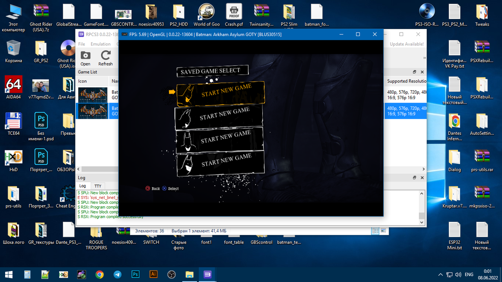Select the first Batman game thumbnail in list
Screen dimensions: 502x282
pos(93,95)
